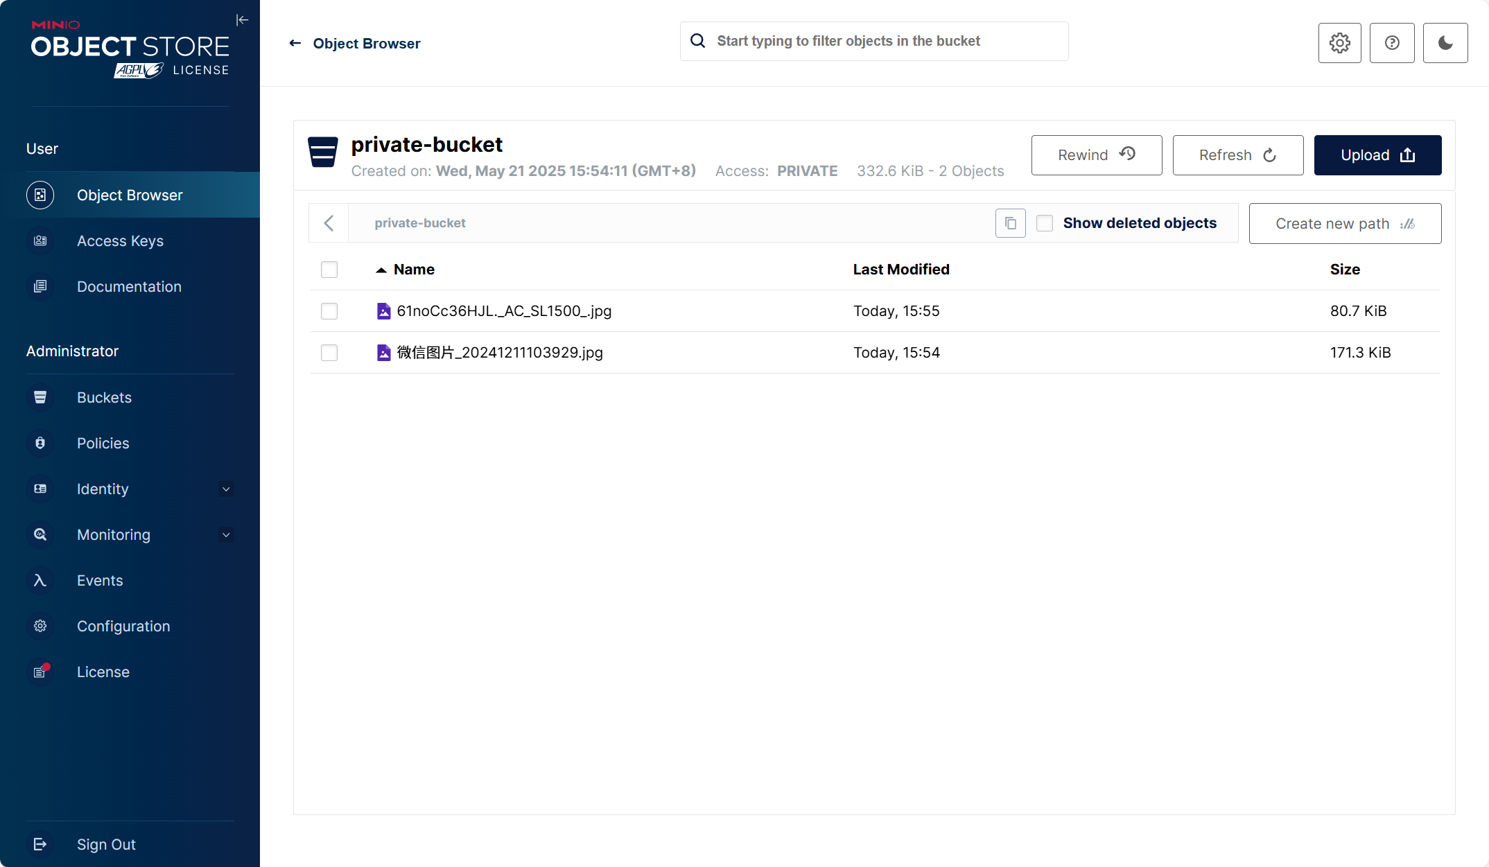Expand the Identity menu chevron

tap(226, 489)
